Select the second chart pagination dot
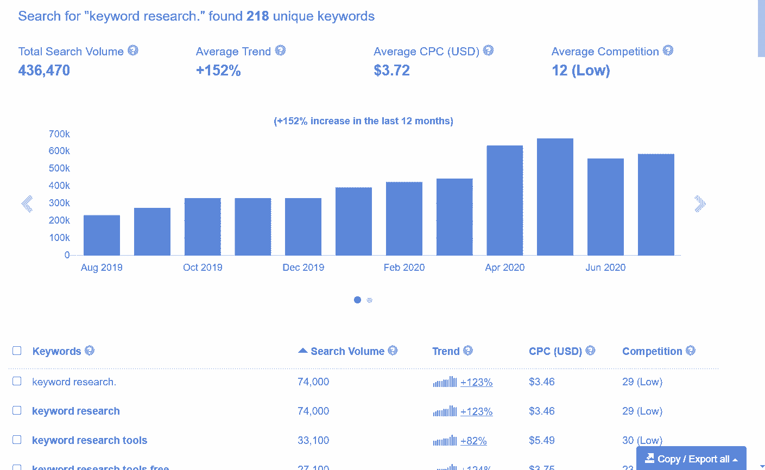This screenshot has width=765, height=470. click(370, 300)
